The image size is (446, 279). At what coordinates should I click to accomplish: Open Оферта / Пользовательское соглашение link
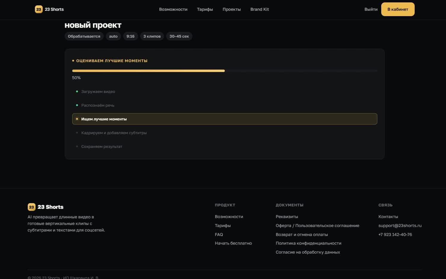317,226
